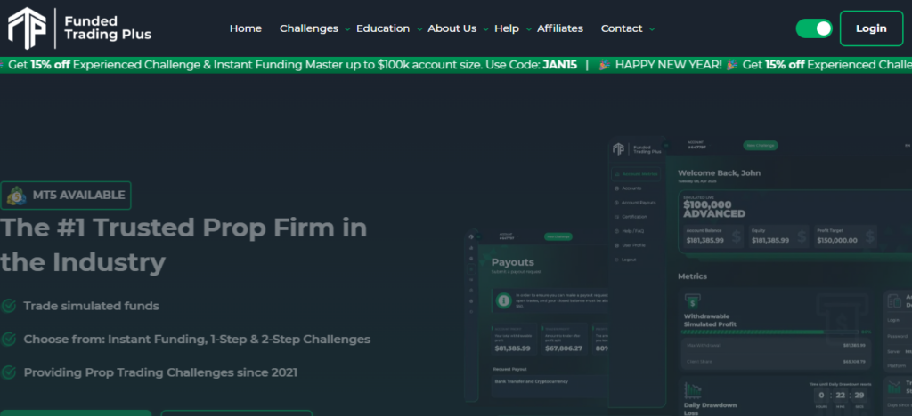Click the $150,000.00 Profit Target value
912x416 pixels.
click(837, 240)
